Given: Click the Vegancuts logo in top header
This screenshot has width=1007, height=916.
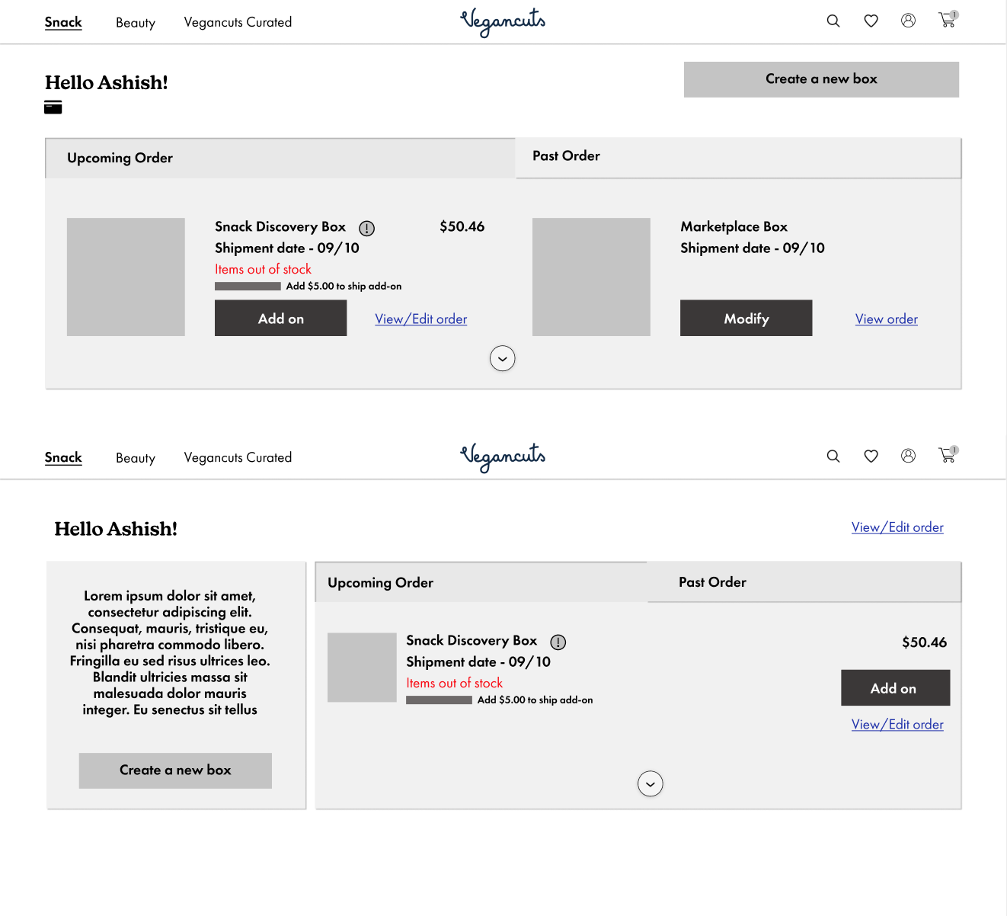Looking at the screenshot, I should point(503,22).
